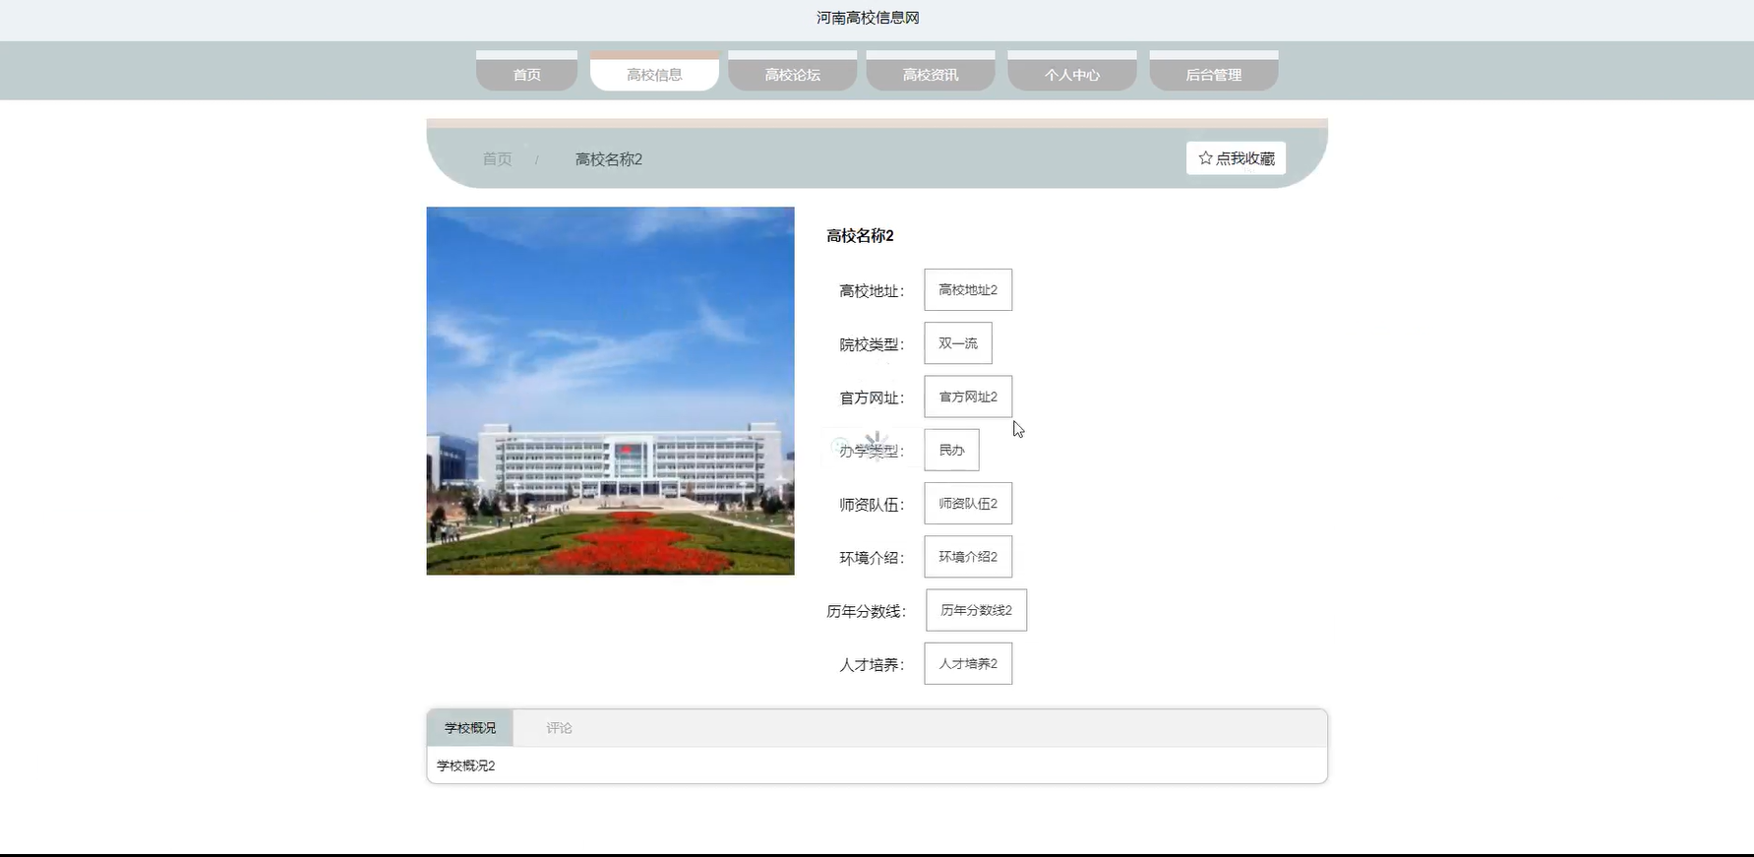Click the 人才培养: label
Screen dimensions: 1754x857
872,665
